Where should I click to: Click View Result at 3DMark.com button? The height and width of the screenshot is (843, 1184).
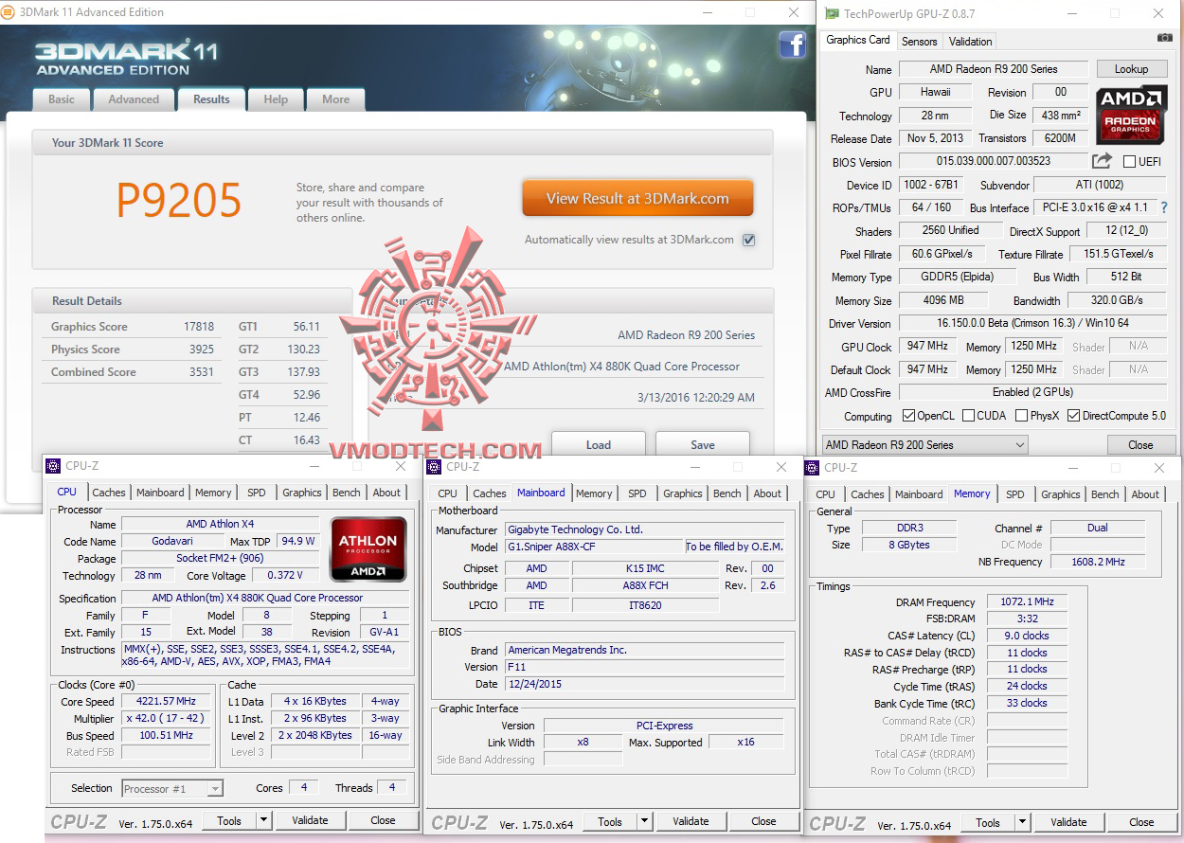637,199
